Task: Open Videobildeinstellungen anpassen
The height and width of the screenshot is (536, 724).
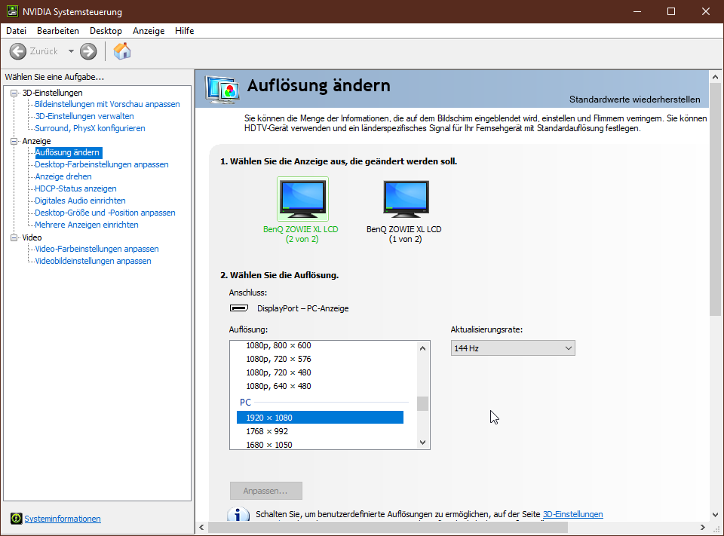Action: pyautogui.click(x=94, y=260)
